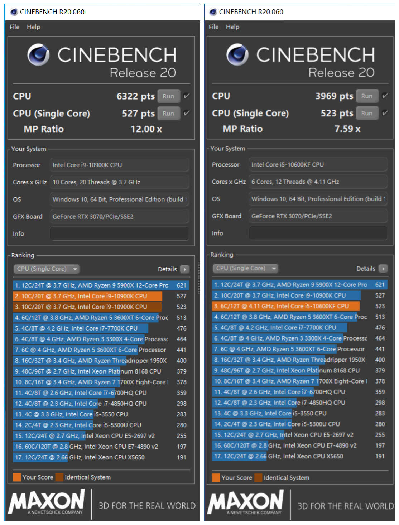Select orange i9-10900K row scoring 527 in i9-10900K window
399x525 pixels.
point(101,296)
